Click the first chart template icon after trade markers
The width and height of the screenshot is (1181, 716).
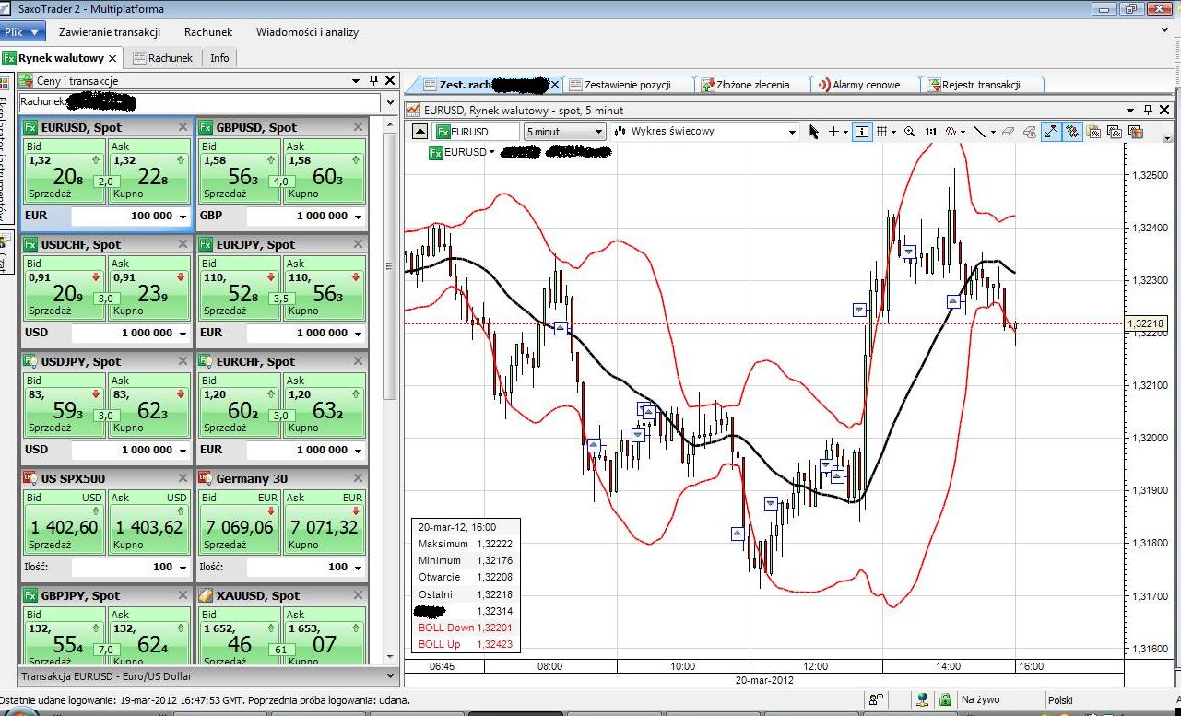pos(1093,132)
